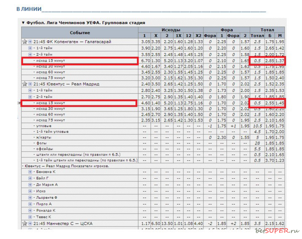Screen dimensions: 302x239
Task: Expand 1-й тайм under Копенгаген — Галатасарай
Action: click(30, 48)
